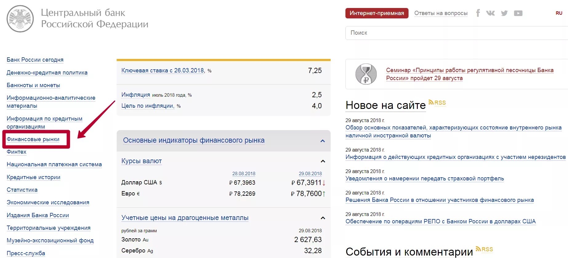Open news about кредитных организациях с участием нерезидентов
Image resolution: width=568 pixels, height=258 pixels.
pyautogui.click(x=456, y=157)
